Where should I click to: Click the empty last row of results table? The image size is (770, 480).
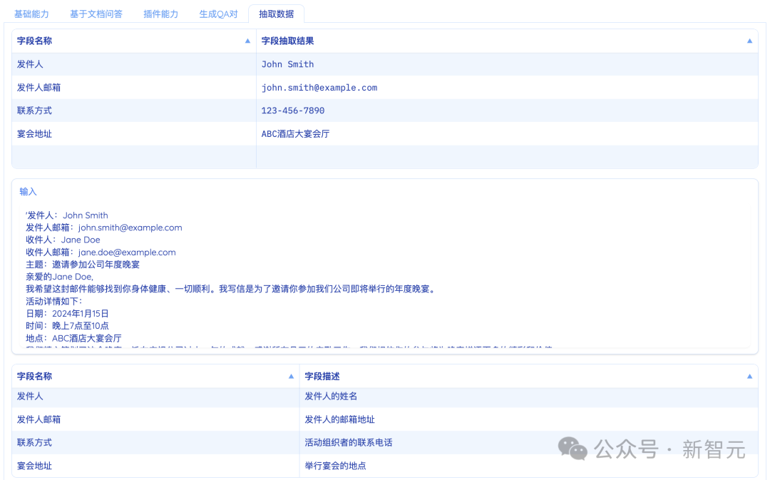(x=385, y=157)
